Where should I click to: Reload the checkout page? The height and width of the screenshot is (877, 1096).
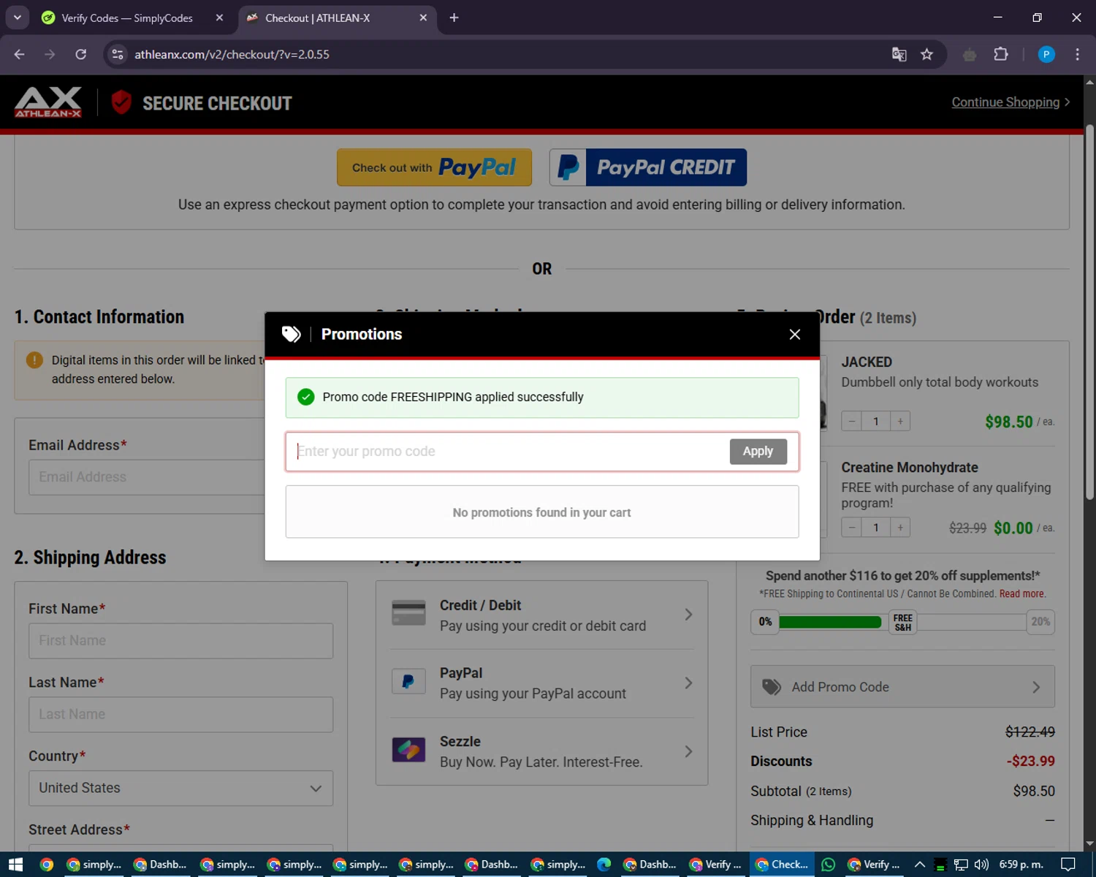(81, 54)
